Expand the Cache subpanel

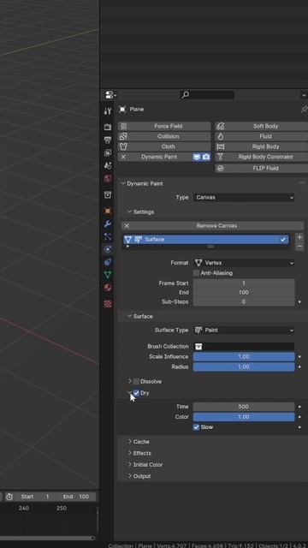coord(129,442)
